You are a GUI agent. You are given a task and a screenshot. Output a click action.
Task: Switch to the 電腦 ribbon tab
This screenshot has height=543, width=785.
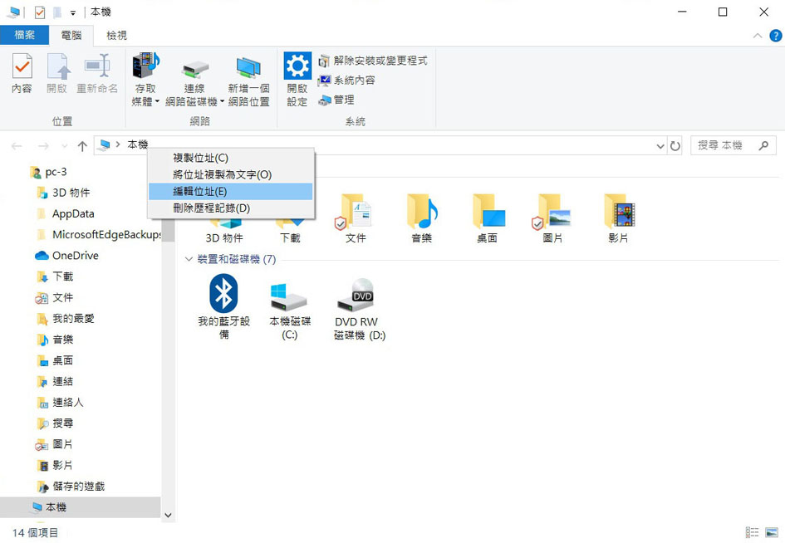coord(71,35)
